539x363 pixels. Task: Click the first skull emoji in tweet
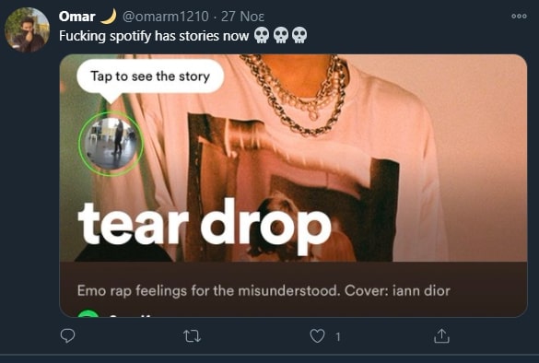point(262,35)
